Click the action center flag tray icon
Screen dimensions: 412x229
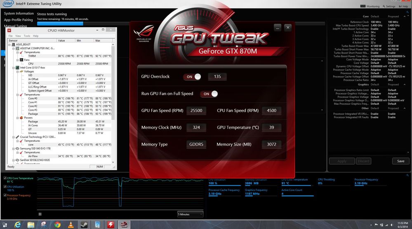pos(376,225)
